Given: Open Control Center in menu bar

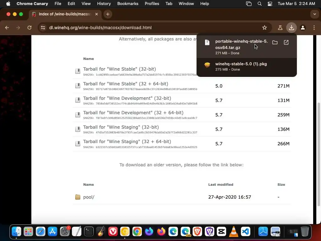Looking at the screenshot, I should [x=270, y=4].
